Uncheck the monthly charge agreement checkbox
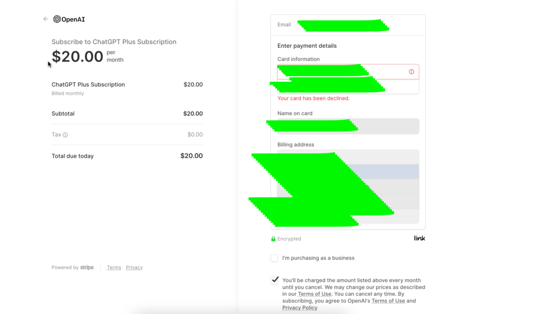The width and height of the screenshot is (533, 314). (x=275, y=280)
